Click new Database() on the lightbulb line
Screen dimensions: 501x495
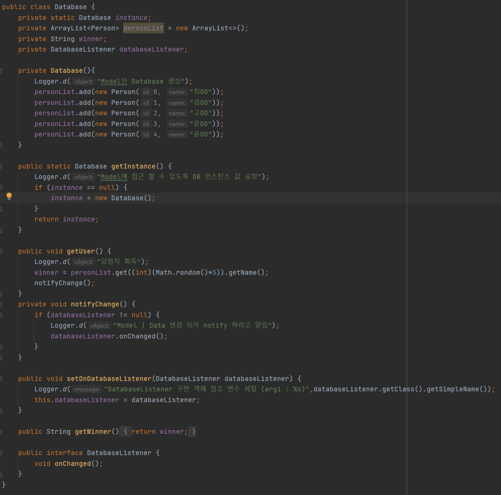tap(123, 198)
